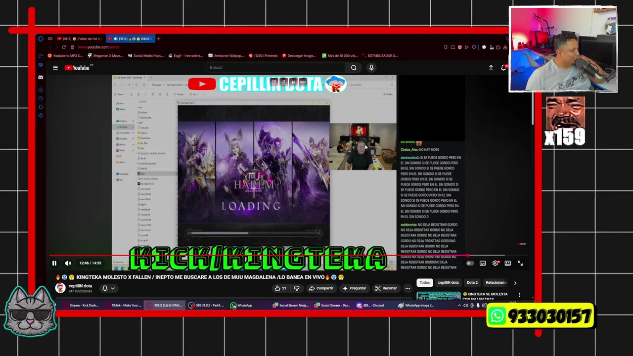Open OBS 31.0.2 in taskbar
Viewport: 633px width, 356px height.
pos(206,306)
